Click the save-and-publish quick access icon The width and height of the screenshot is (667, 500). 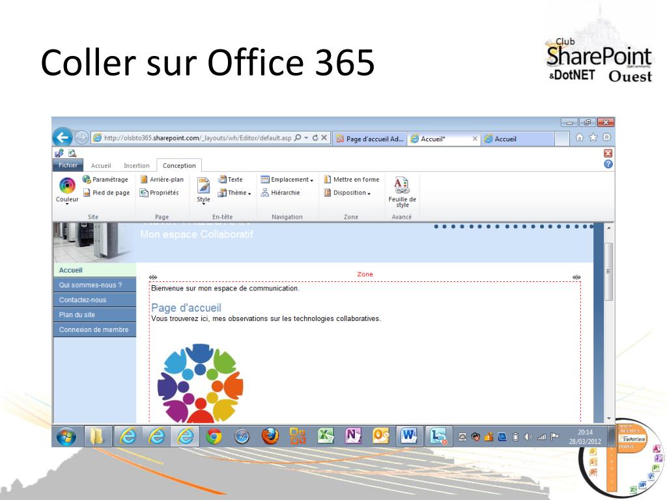coord(59,153)
